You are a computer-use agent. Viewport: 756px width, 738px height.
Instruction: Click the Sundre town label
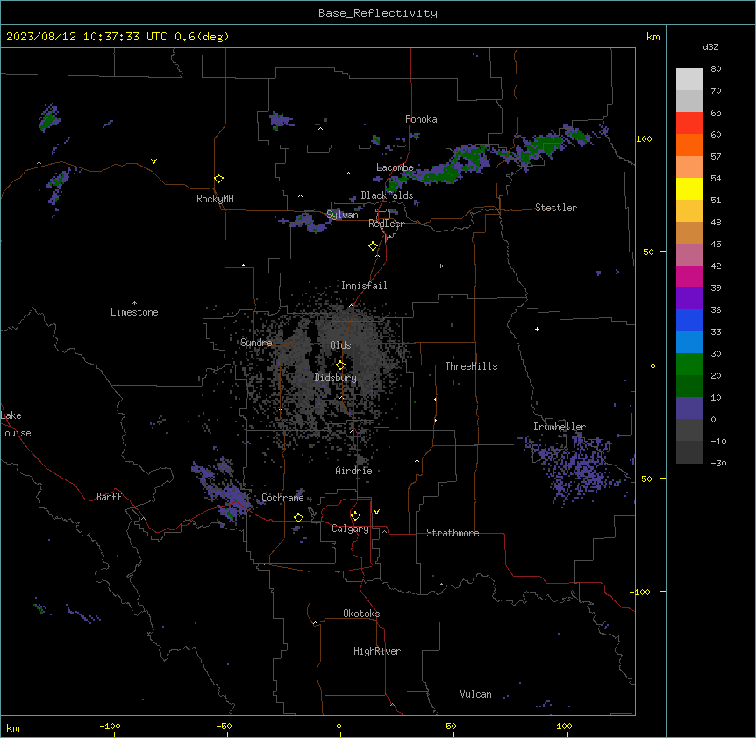coord(256,343)
